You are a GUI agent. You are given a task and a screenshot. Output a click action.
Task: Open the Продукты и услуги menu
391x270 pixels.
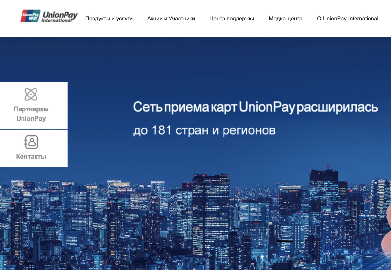pos(109,19)
